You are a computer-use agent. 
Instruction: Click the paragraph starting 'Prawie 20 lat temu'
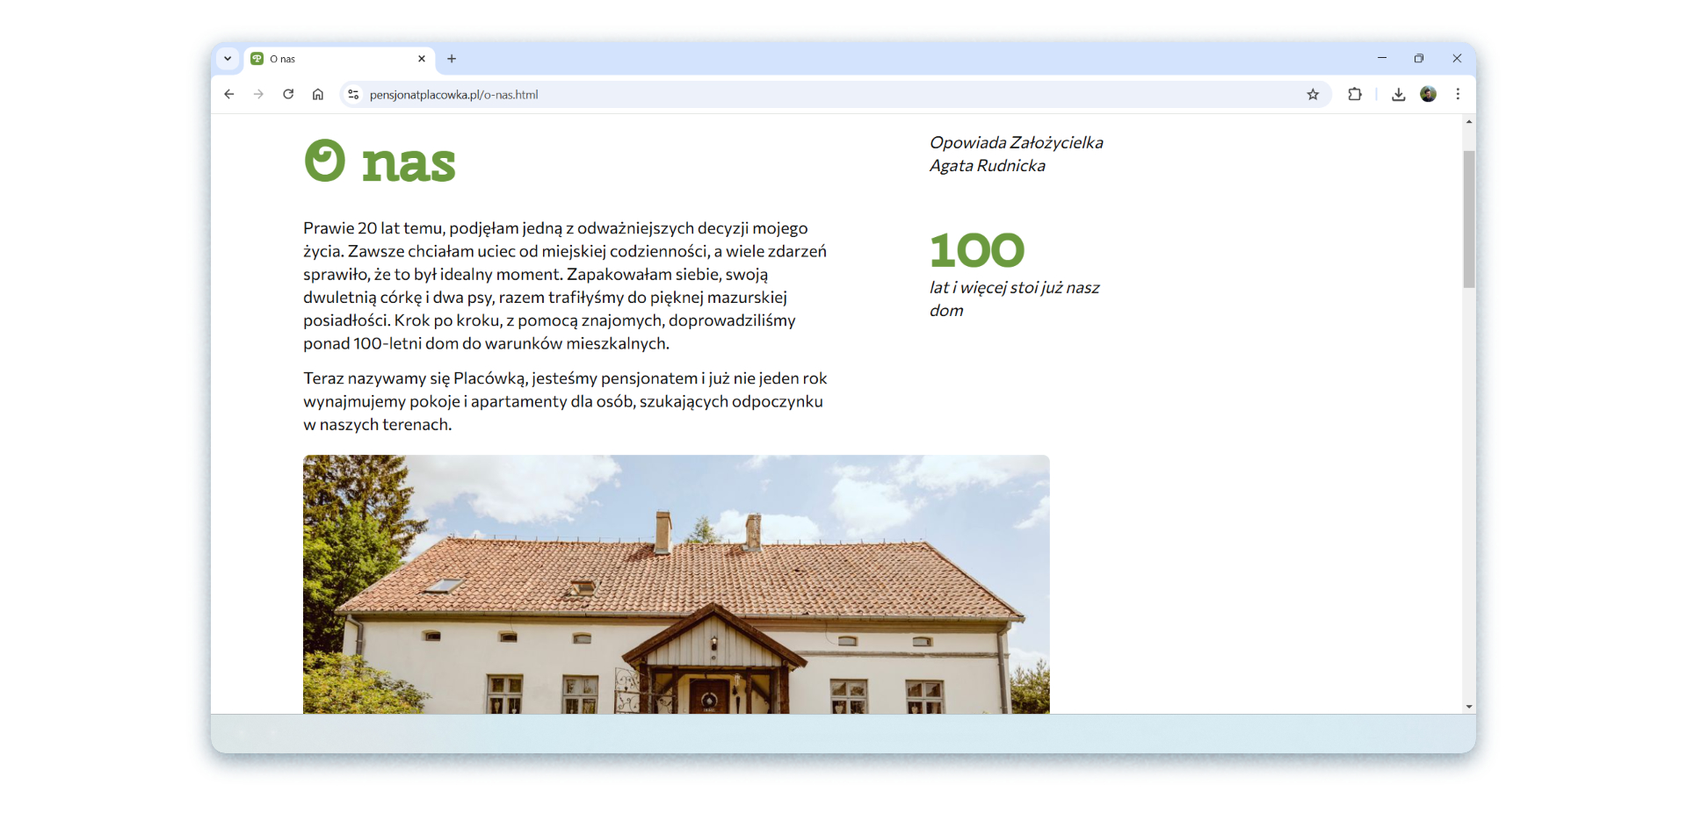tap(565, 285)
